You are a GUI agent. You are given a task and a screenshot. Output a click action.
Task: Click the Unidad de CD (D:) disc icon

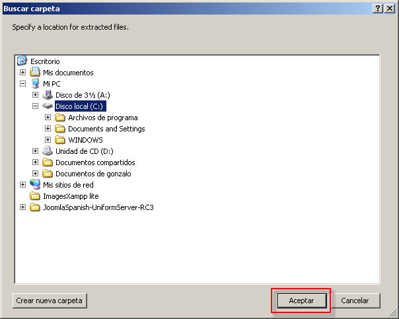tap(48, 151)
